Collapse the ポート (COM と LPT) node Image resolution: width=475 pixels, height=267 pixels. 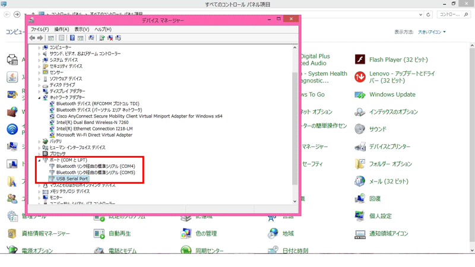point(39,160)
